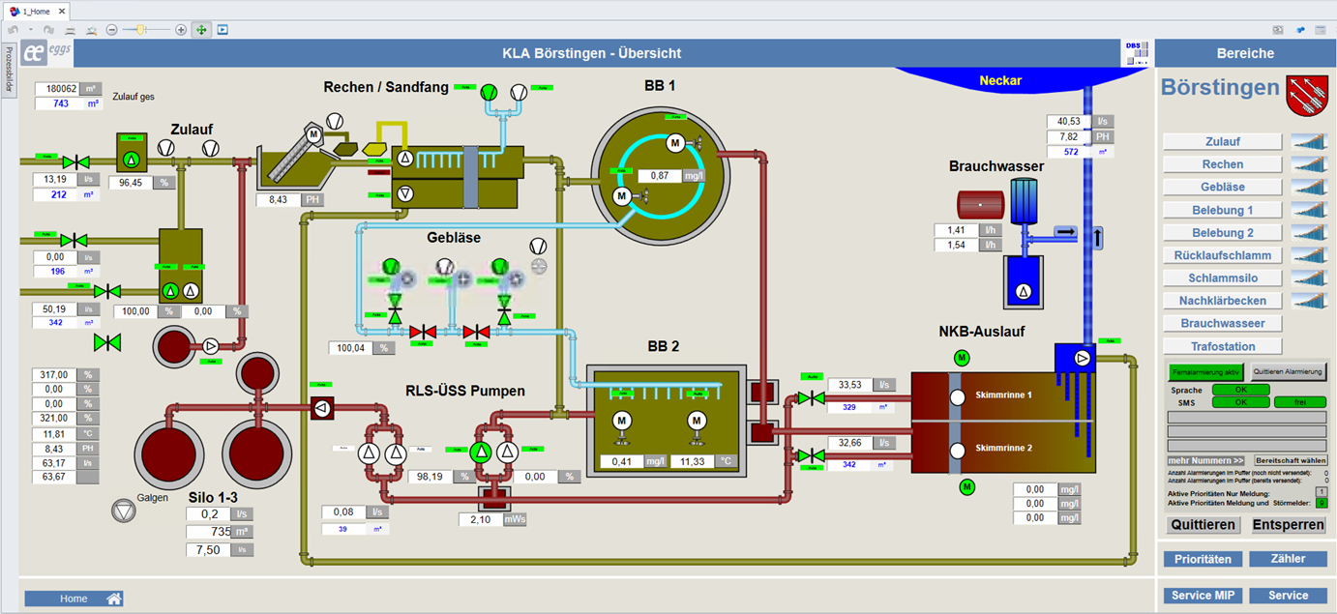Open the undo history dropdown arrow
The image size is (1337, 614).
(31, 30)
